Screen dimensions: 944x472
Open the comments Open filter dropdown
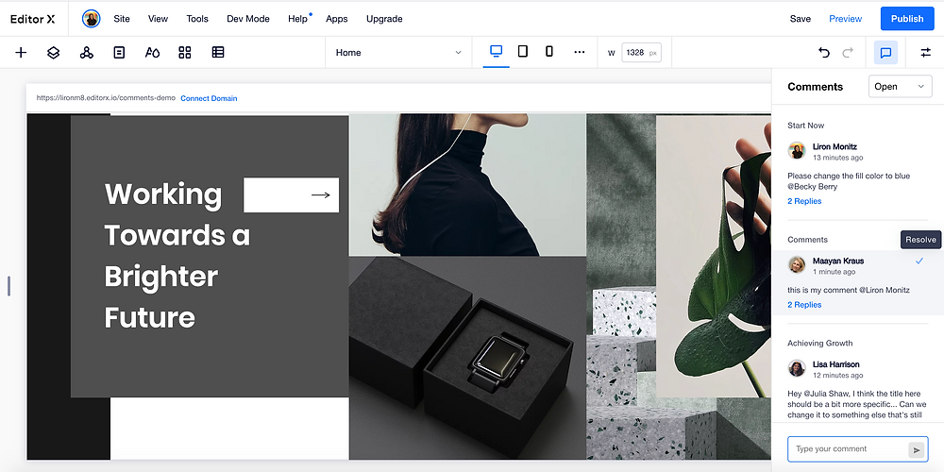[x=900, y=87]
